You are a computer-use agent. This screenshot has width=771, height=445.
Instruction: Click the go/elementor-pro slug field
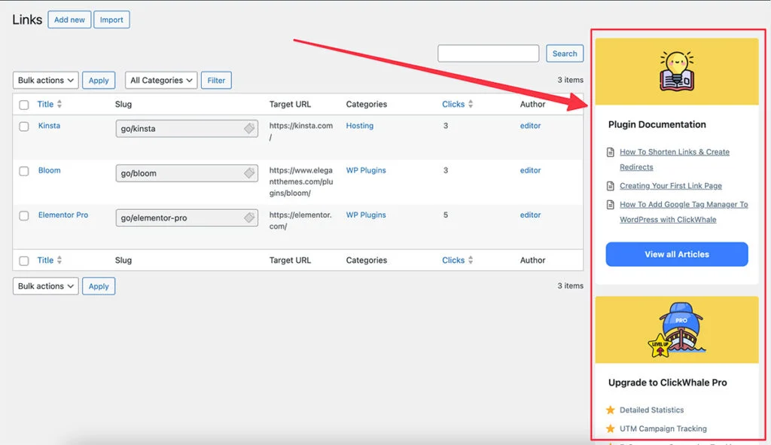coord(187,218)
